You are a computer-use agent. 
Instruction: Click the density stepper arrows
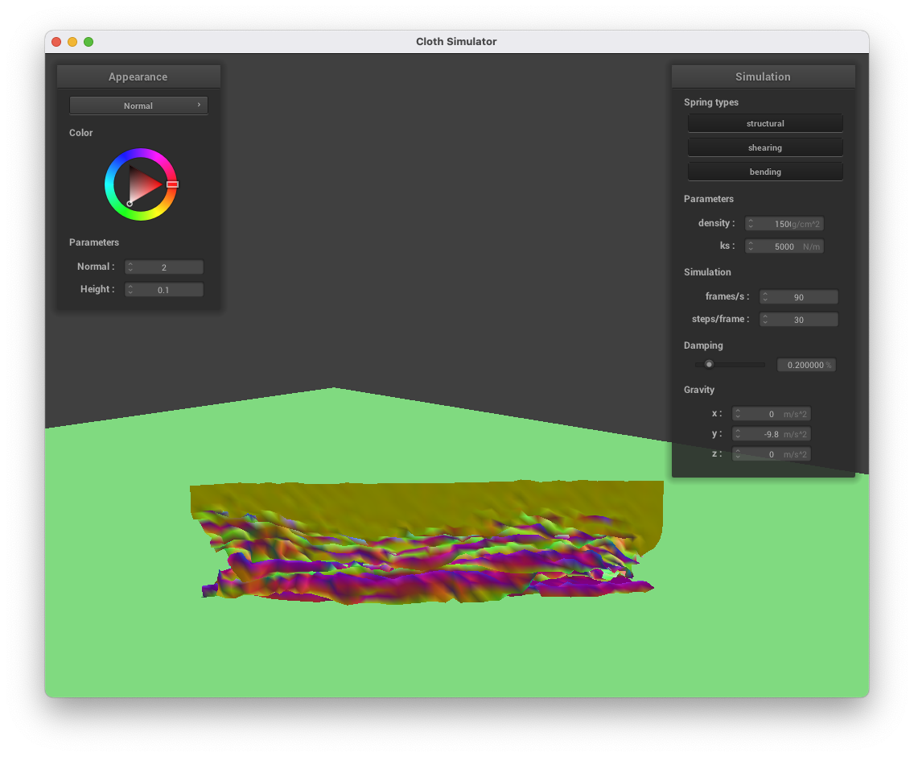[751, 224]
